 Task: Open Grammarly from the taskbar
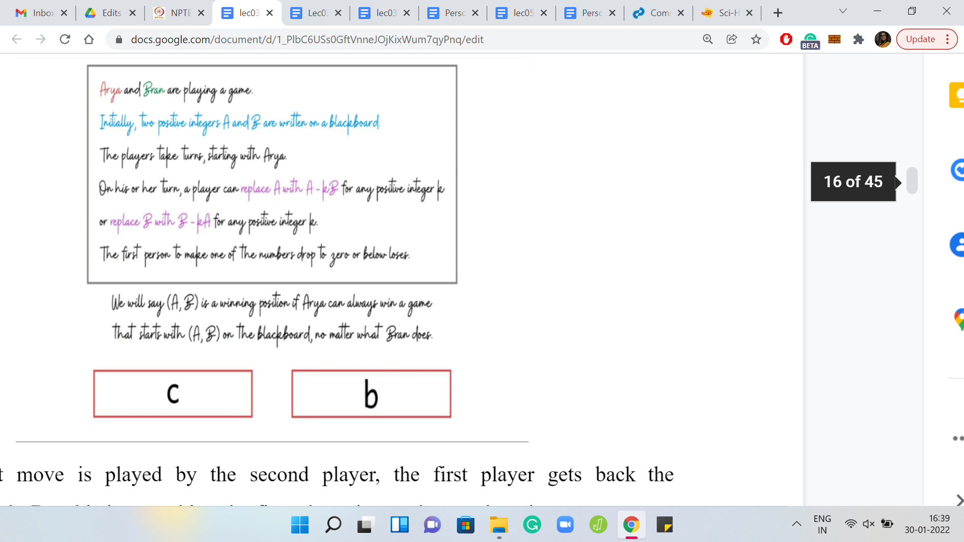[532, 525]
